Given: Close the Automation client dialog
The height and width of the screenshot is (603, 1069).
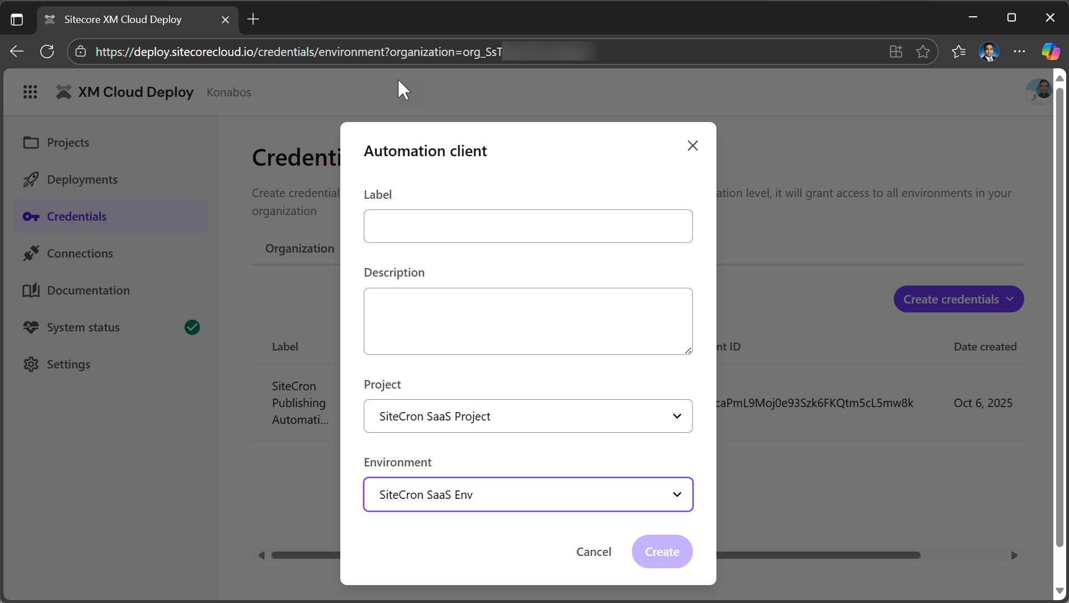Looking at the screenshot, I should (x=692, y=146).
